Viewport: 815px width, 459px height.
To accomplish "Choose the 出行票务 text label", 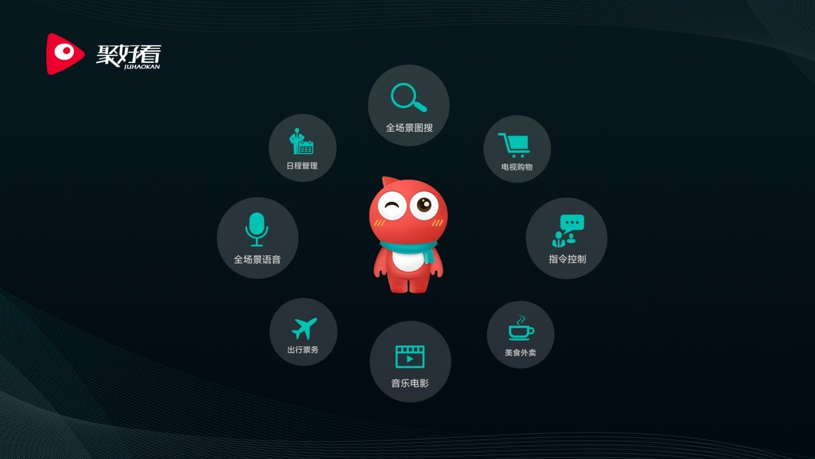I will [x=303, y=350].
